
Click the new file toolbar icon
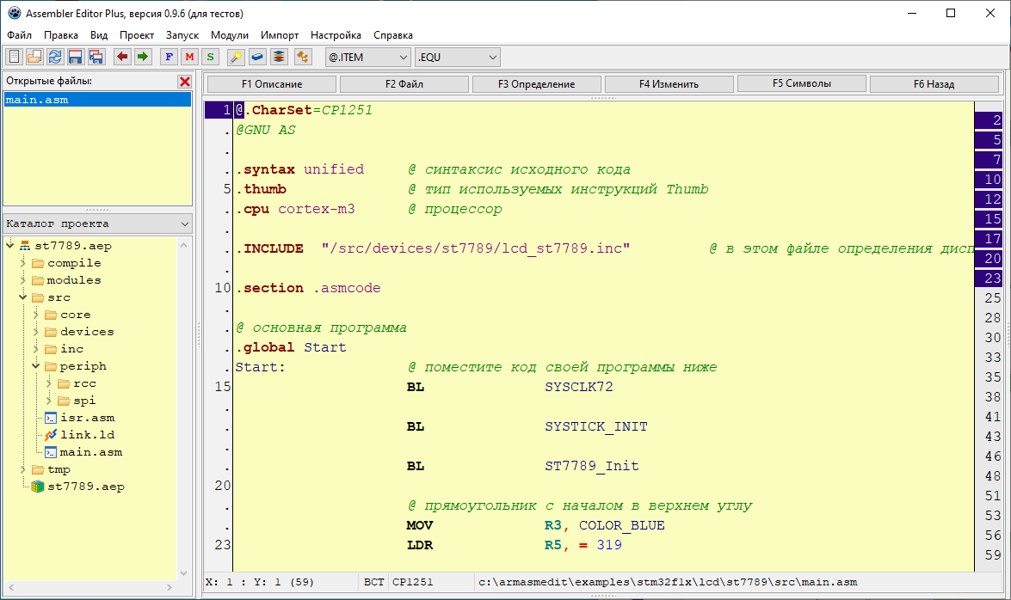[14, 58]
